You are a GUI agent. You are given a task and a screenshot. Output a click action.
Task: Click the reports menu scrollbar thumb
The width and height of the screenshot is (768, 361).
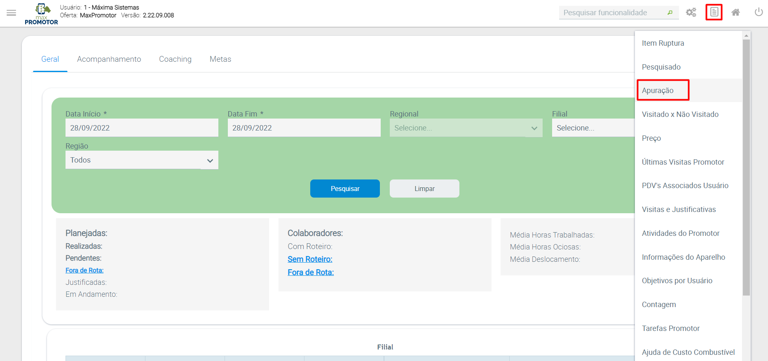point(746,168)
